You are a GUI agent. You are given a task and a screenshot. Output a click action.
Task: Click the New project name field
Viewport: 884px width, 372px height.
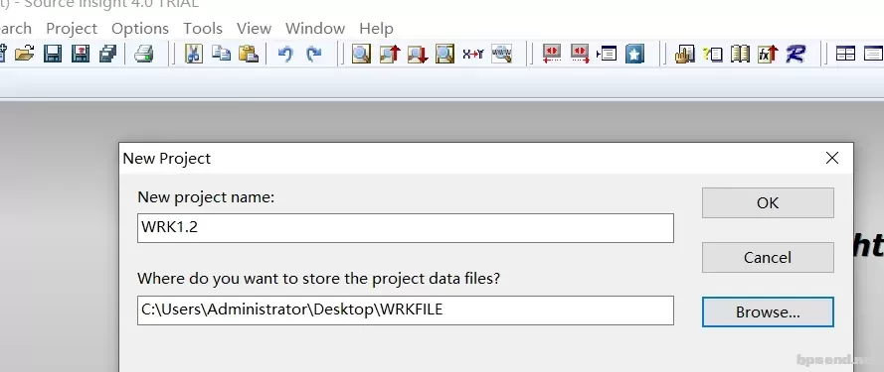(x=406, y=228)
